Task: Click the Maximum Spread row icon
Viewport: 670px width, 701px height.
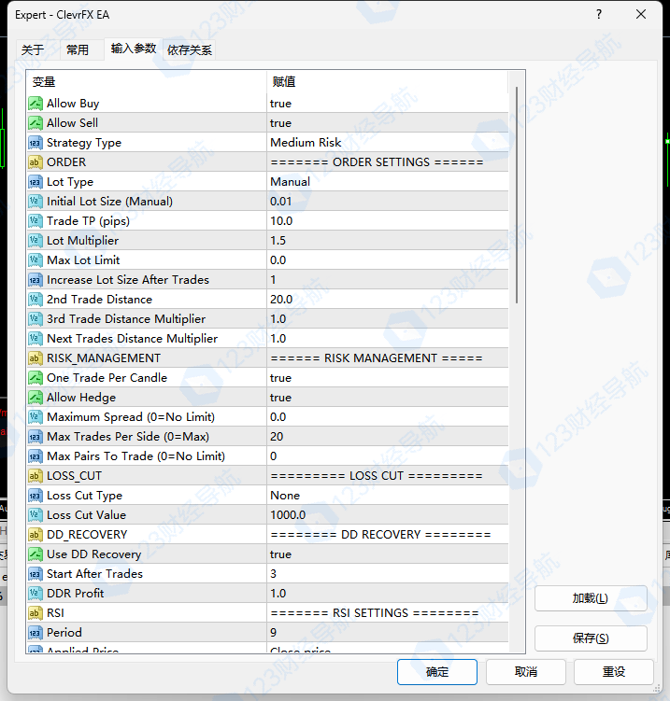Action: click(x=36, y=417)
